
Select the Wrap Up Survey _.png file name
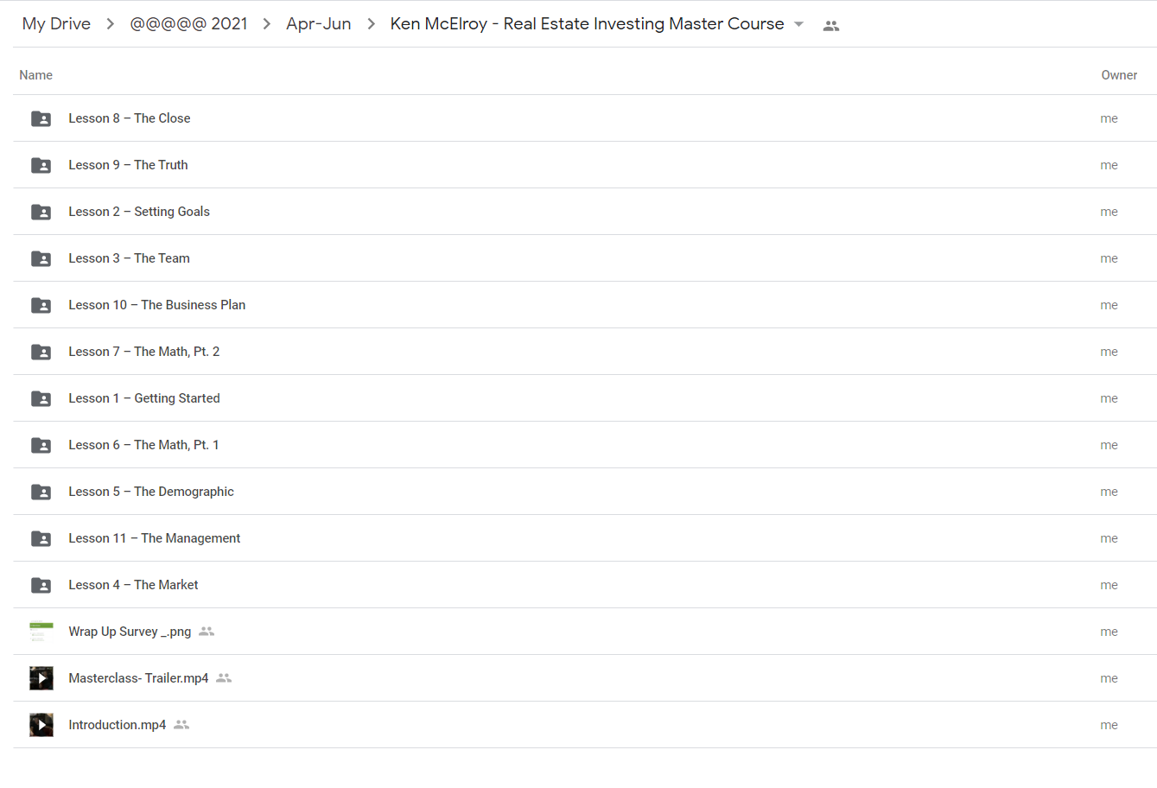(130, 632)
